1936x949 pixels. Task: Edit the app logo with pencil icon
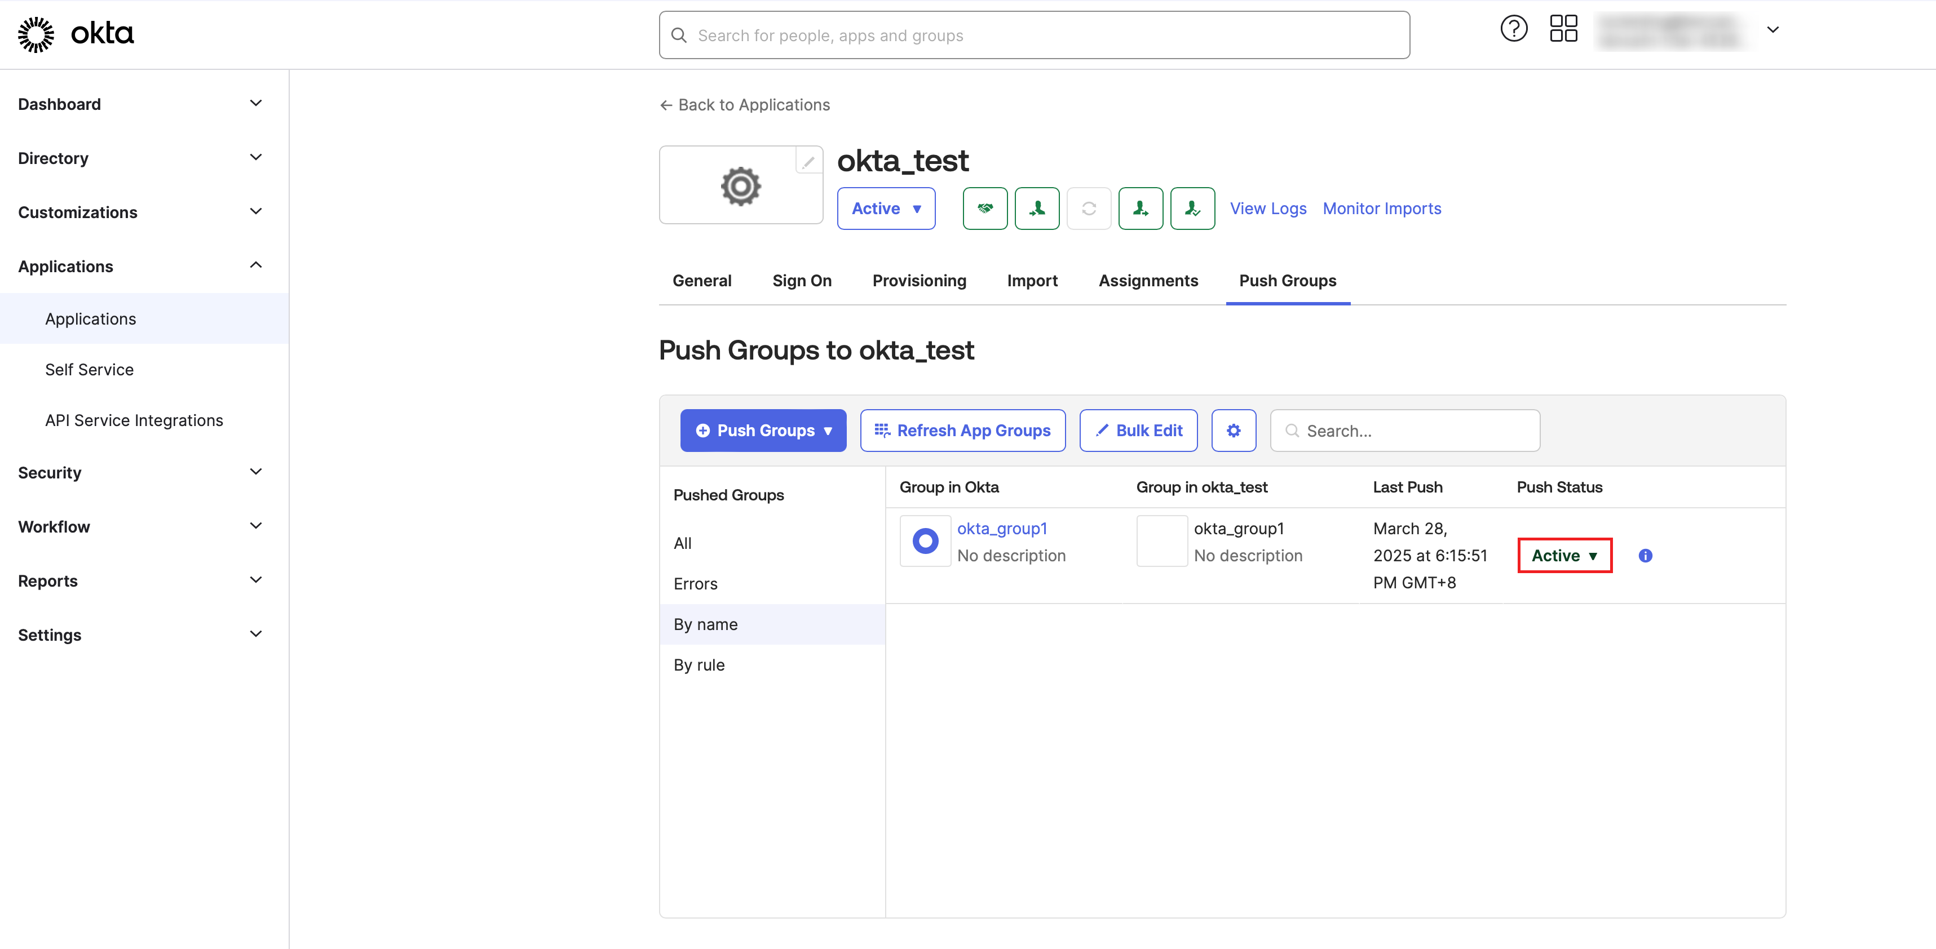[x=808, y=162]
